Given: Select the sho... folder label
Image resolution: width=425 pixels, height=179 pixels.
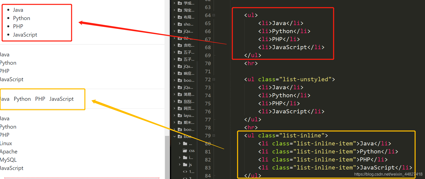Looking at the screenshot, I should coord(189,24).
